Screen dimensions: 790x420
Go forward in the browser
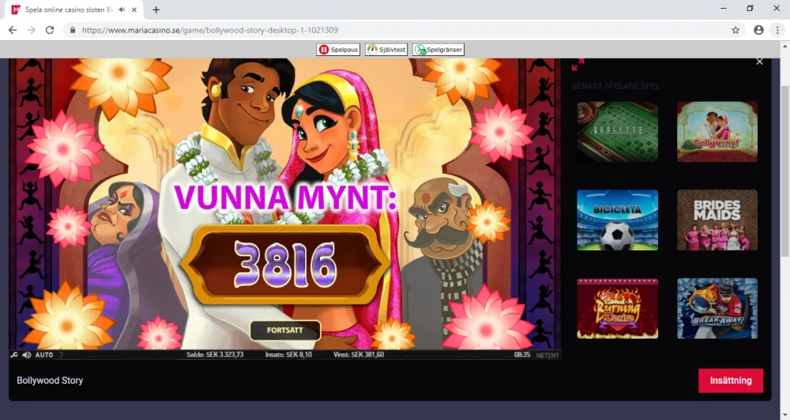coord(32,30)
